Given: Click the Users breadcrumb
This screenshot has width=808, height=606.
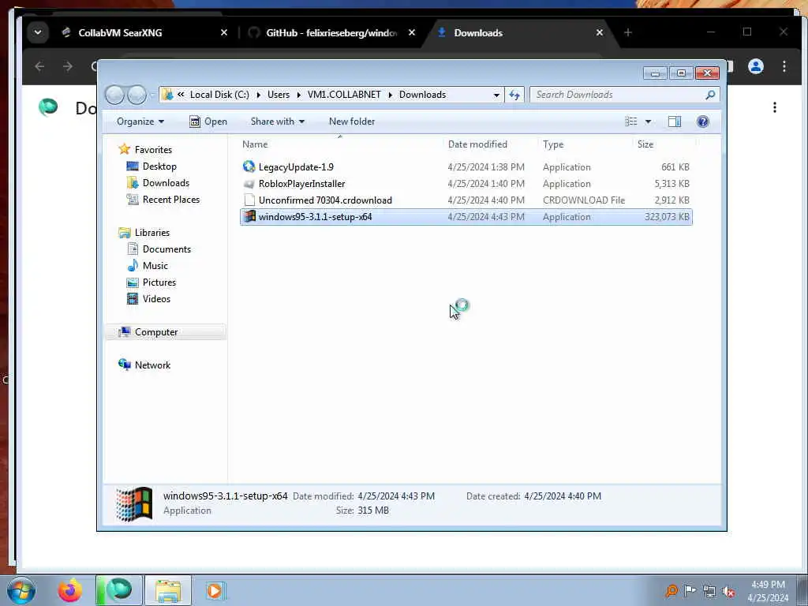Looking at the screenshot, I should [279, 95].
